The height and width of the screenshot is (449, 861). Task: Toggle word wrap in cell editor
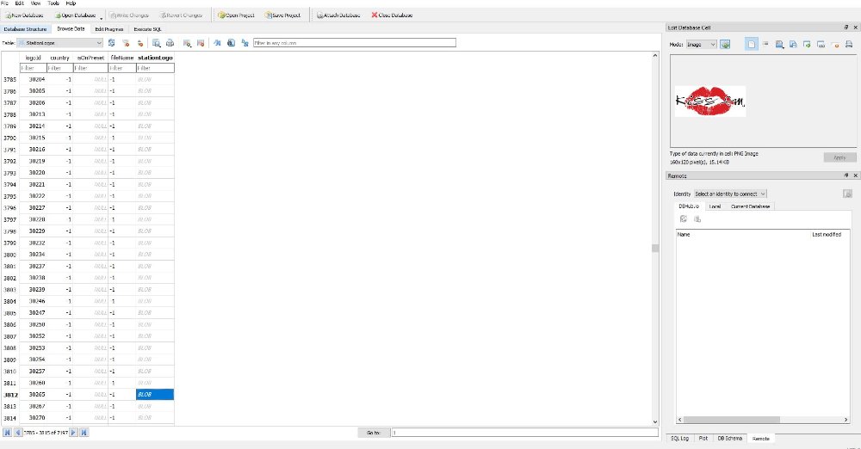coord(751,44)
